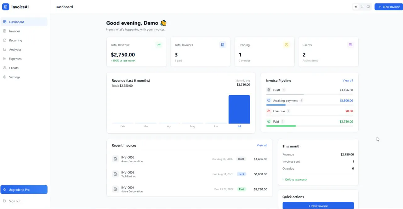Click the Paid status badge on INV-0001

pos(241,189)
